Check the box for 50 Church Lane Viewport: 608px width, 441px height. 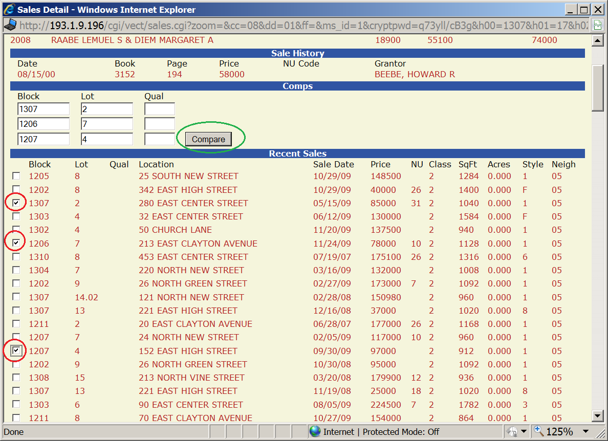pos(16,229)
